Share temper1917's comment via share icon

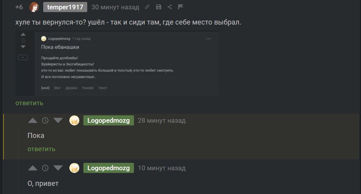[x=170, y=7]
